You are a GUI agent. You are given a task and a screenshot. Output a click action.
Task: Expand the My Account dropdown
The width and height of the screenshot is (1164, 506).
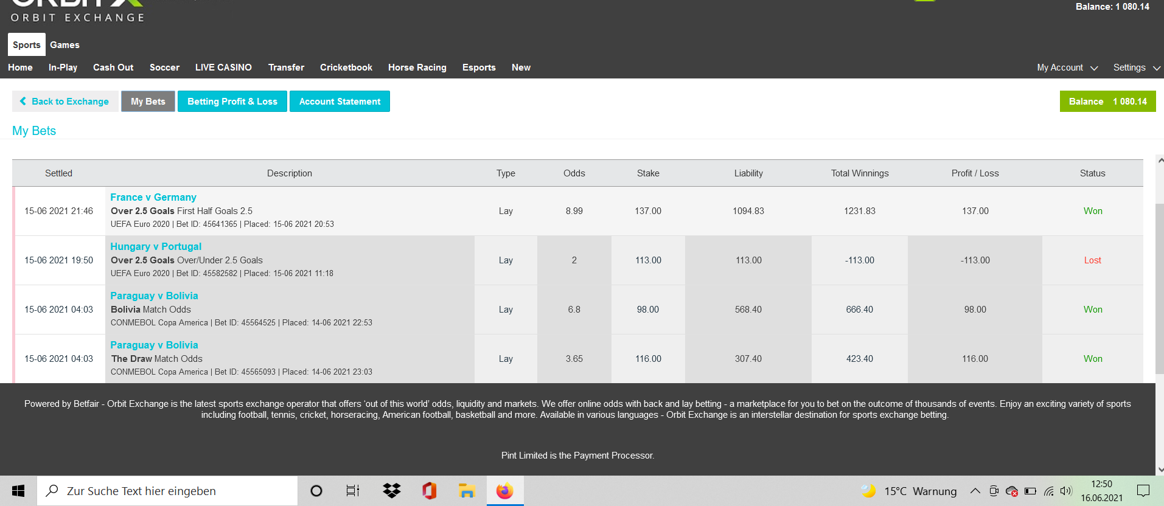1067,68
